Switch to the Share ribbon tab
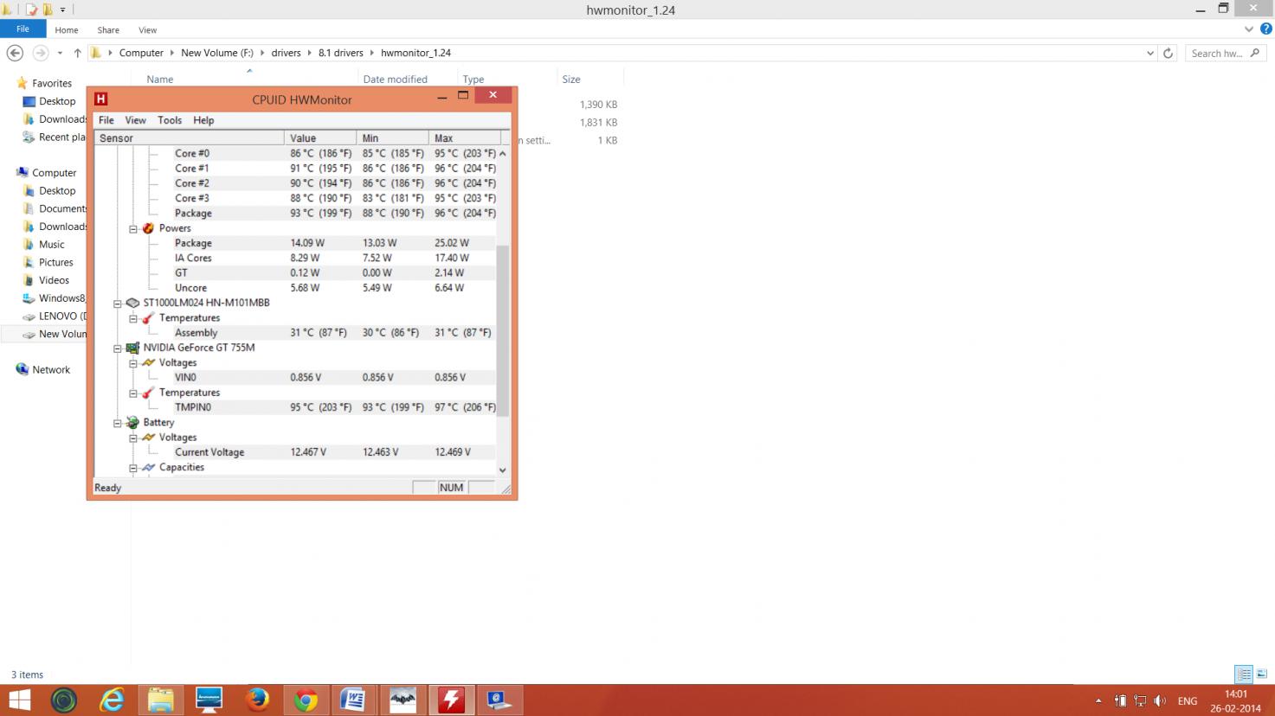 pos(108,29)
